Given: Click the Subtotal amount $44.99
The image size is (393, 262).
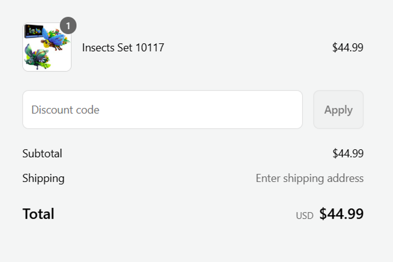Looking at the screenshot, I should 348,154.
